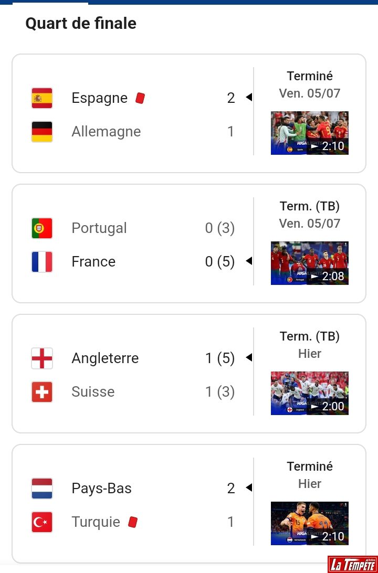Click the France flag icon
The width and height of the screenshot is (378, 573).
tap(42, 262)
